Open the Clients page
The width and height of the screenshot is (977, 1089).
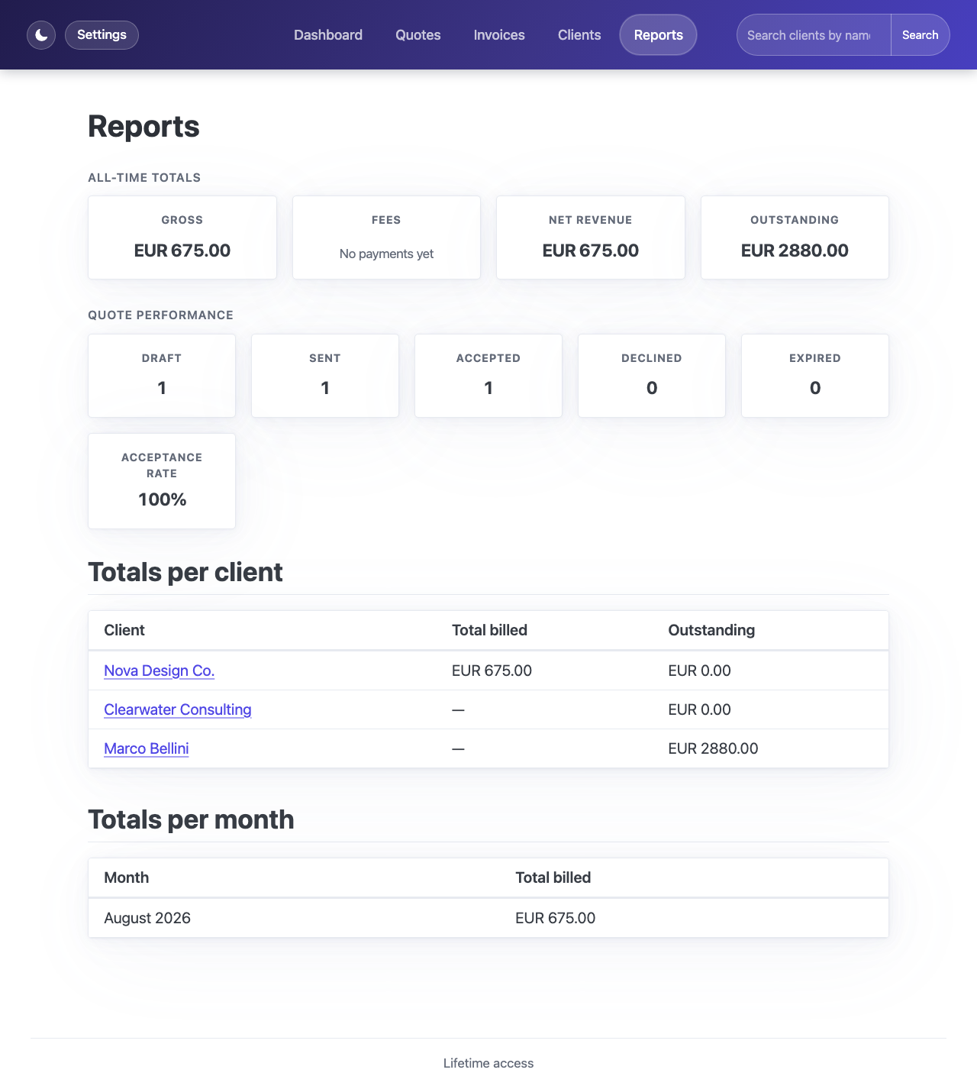(579, 35)
